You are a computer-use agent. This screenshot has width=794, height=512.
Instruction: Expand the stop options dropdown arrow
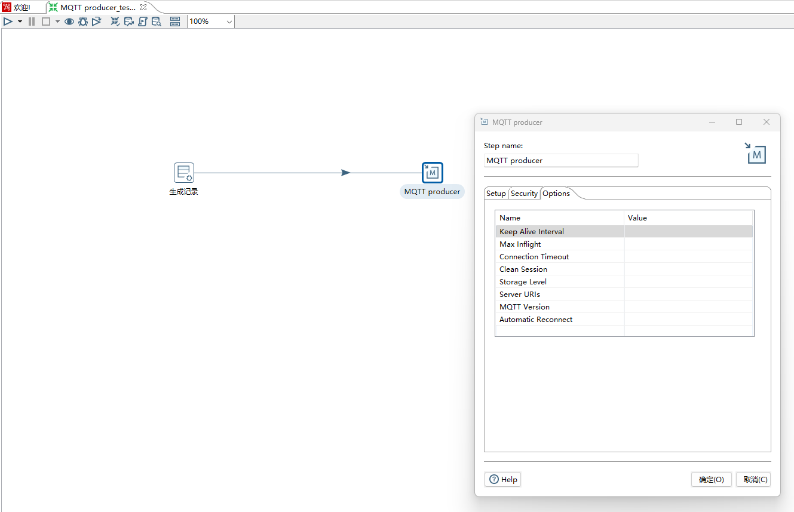click(x=57, y=22)
